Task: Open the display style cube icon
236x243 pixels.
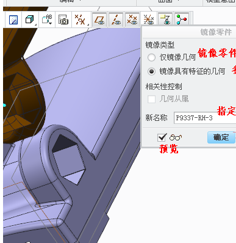Action: [29, 20]
